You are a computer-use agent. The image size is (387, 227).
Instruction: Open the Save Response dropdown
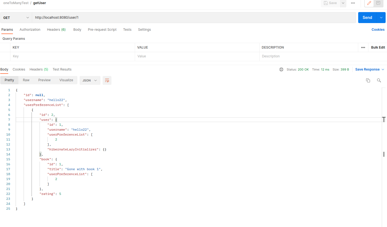[x=369, y=69]
